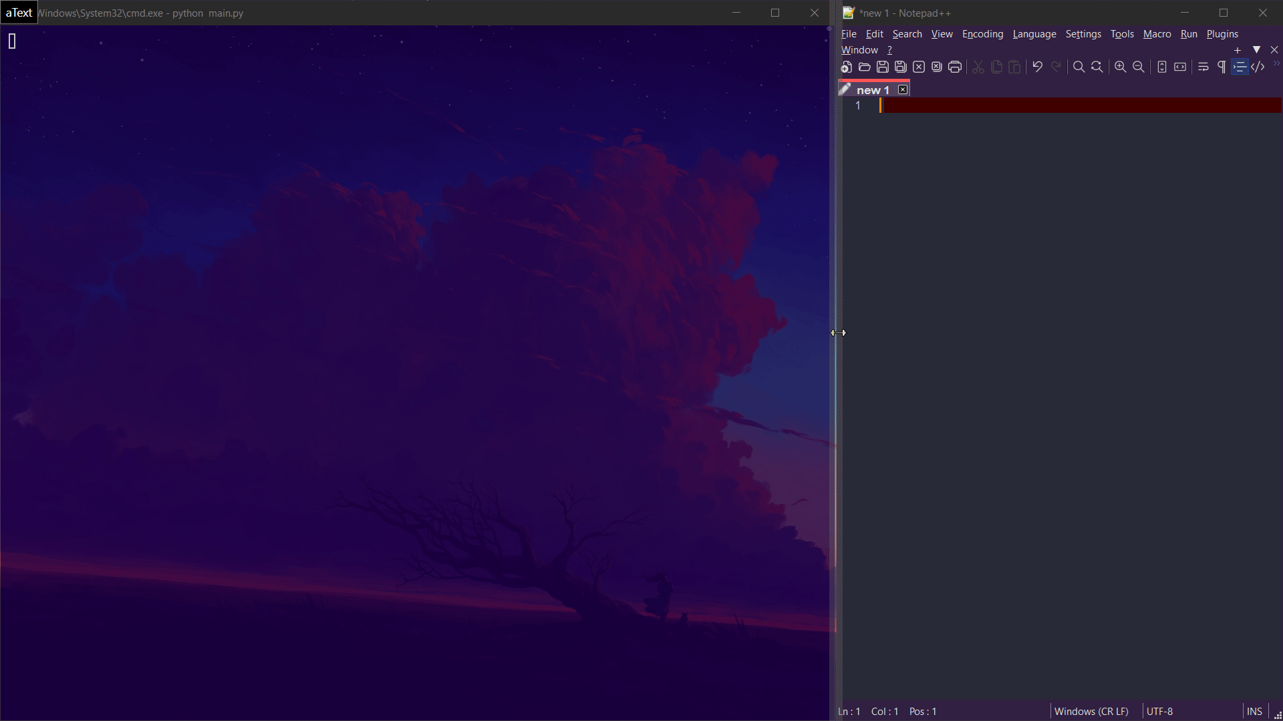Open the Macro menu
Viewport: 1283px width, 721px height.
point(1157,34)
